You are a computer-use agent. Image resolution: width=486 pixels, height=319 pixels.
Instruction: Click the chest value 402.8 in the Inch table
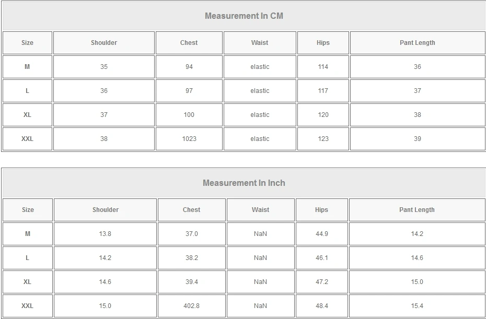191,306
